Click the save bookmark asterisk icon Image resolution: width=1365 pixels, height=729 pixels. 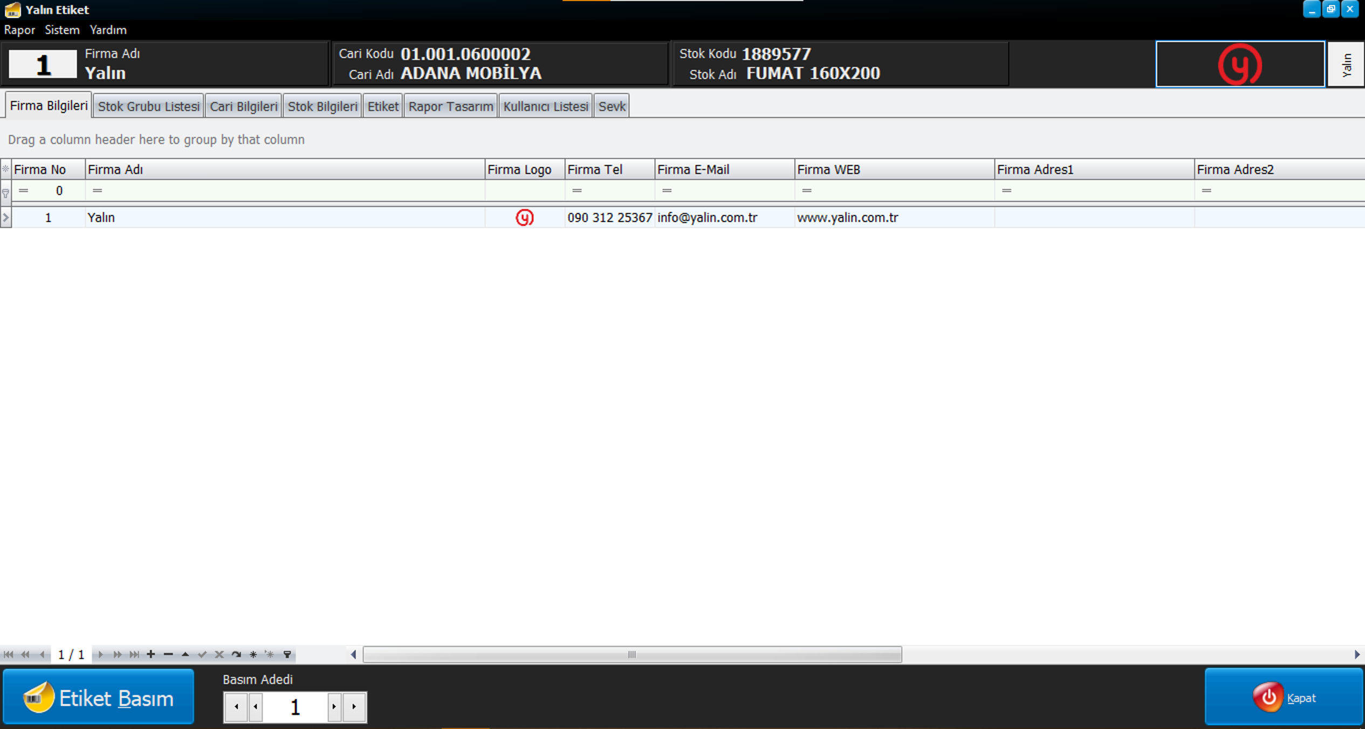[253, 655]
